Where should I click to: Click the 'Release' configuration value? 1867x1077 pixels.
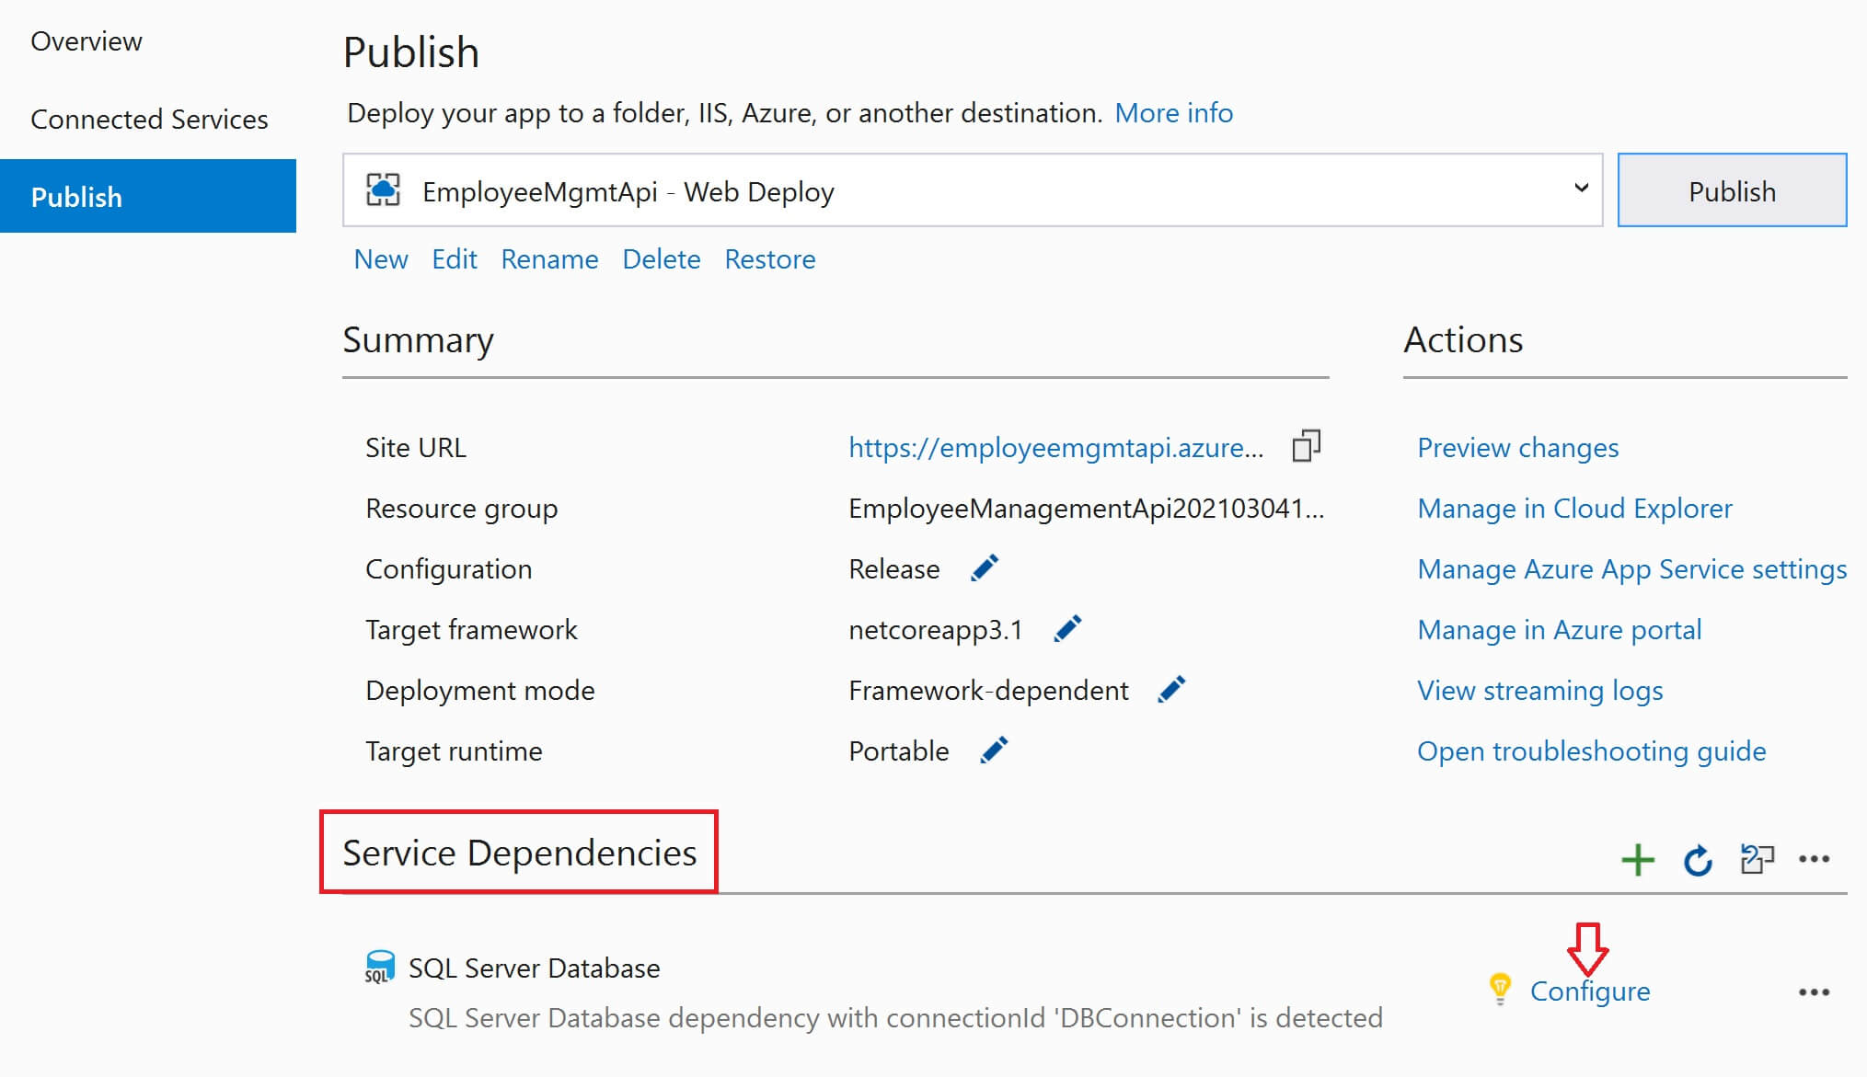tap(893, 569)
